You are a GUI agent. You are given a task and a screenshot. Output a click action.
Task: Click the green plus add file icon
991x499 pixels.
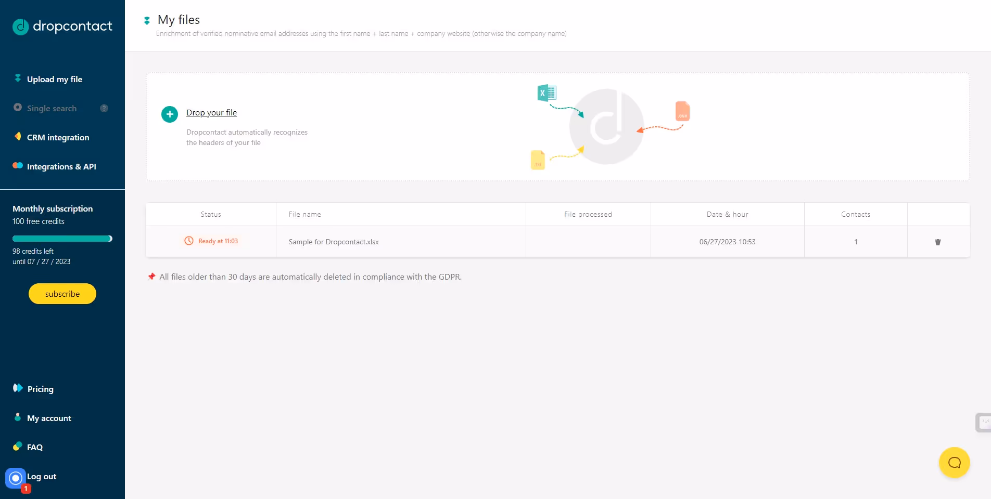pyautogui.click(x=170, y=114)
